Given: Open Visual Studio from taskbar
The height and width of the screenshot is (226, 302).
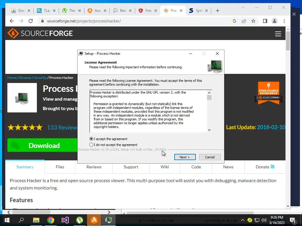Looking at the screenshot, I should pyautogui.click(x=65, y=220).
